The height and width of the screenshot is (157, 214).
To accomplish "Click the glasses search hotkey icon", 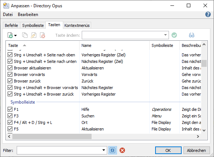I will pos(191,35).
